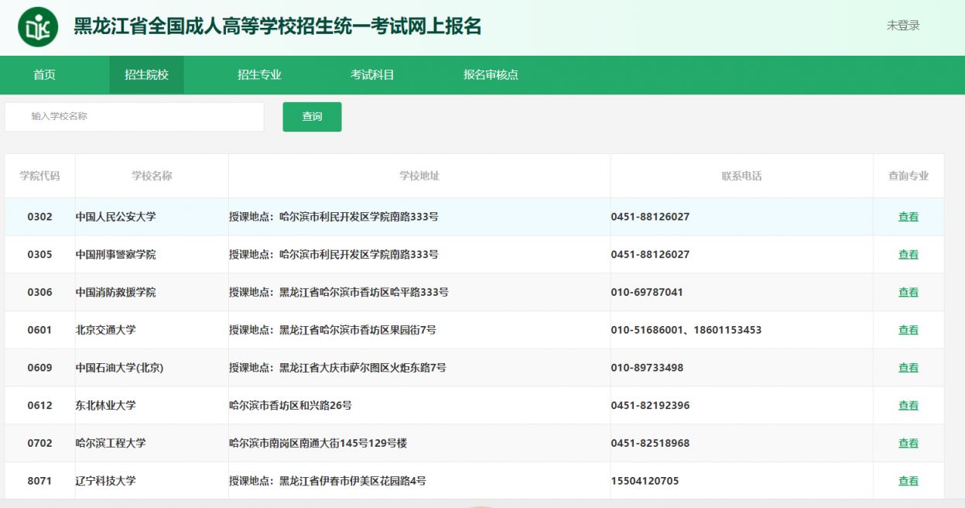This screenshot has width=965, height=508.
Task: Click the green book logo icon
Action: [38, 27]
